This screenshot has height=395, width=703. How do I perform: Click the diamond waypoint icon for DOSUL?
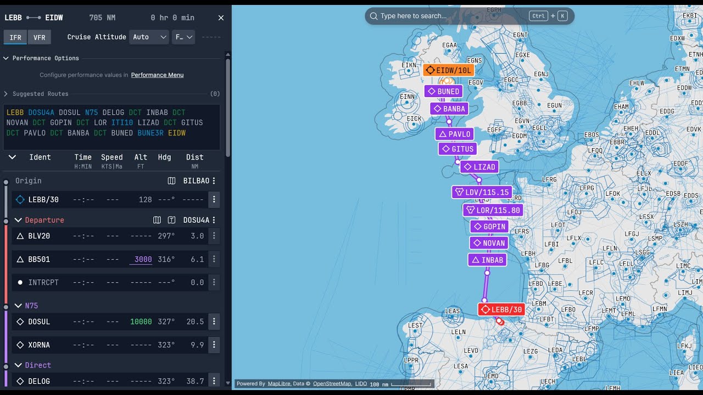click(x=20, y=321)
